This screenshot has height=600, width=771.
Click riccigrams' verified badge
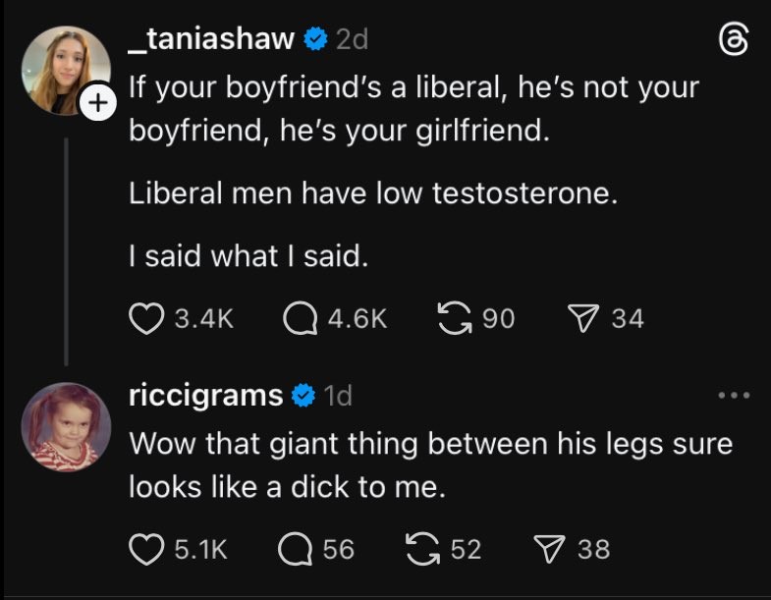(x=303, y=396)
